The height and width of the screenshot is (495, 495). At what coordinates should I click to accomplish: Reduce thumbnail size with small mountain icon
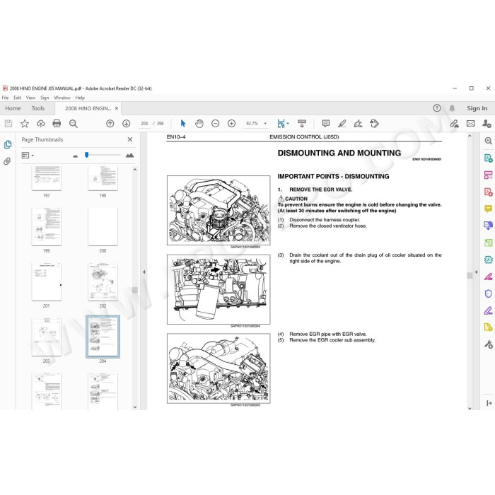click(x=75, y=156)
